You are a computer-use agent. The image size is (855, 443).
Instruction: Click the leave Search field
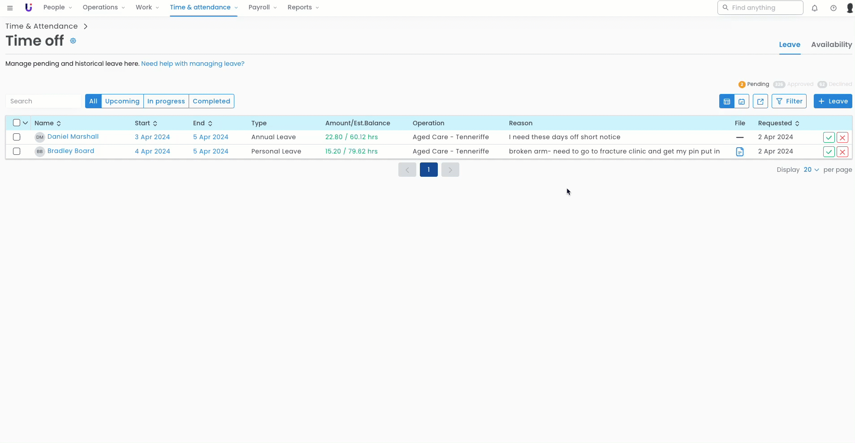(x=43, y=102)
